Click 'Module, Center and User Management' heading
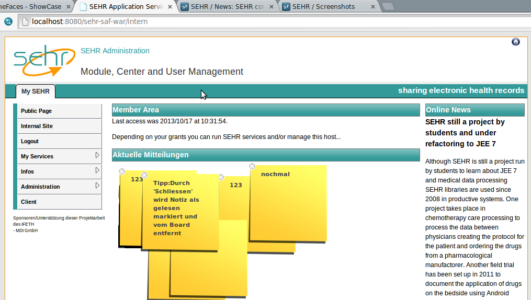 tap(162, 72)
